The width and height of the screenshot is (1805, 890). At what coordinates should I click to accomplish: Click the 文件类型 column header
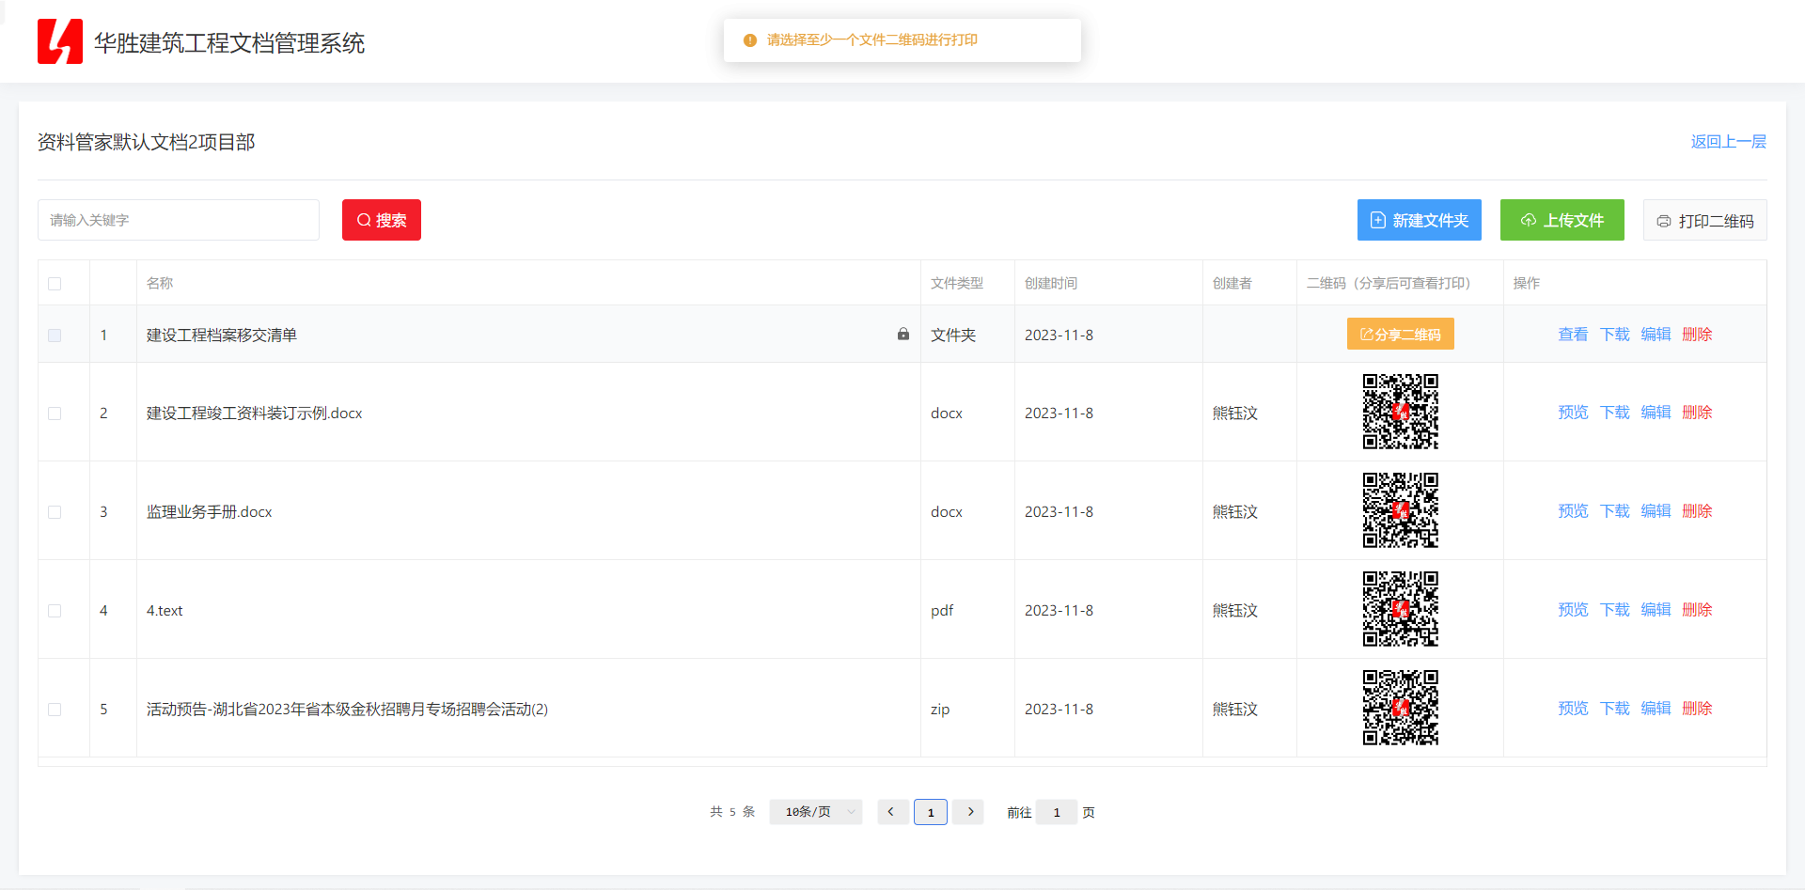pyautogui.click(x=957, y=283)
